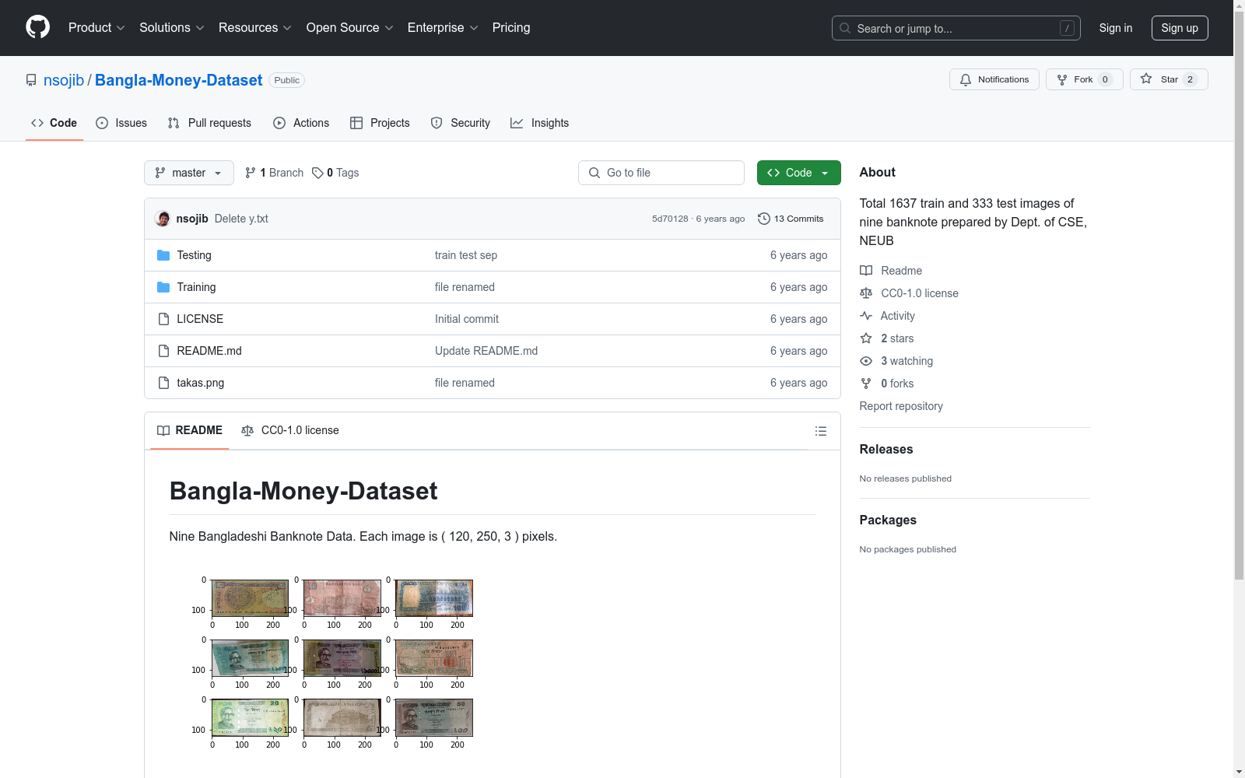This screenshot has height=778, width=1245.
Task: Click the Go to file search field
Action: [x=661, y=173]
